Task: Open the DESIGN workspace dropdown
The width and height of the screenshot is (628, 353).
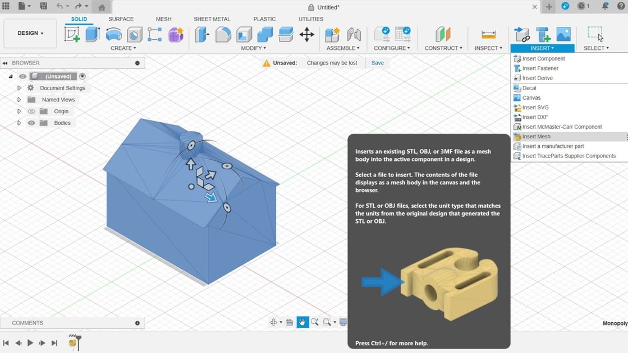Action: click(x=30, y=33)
